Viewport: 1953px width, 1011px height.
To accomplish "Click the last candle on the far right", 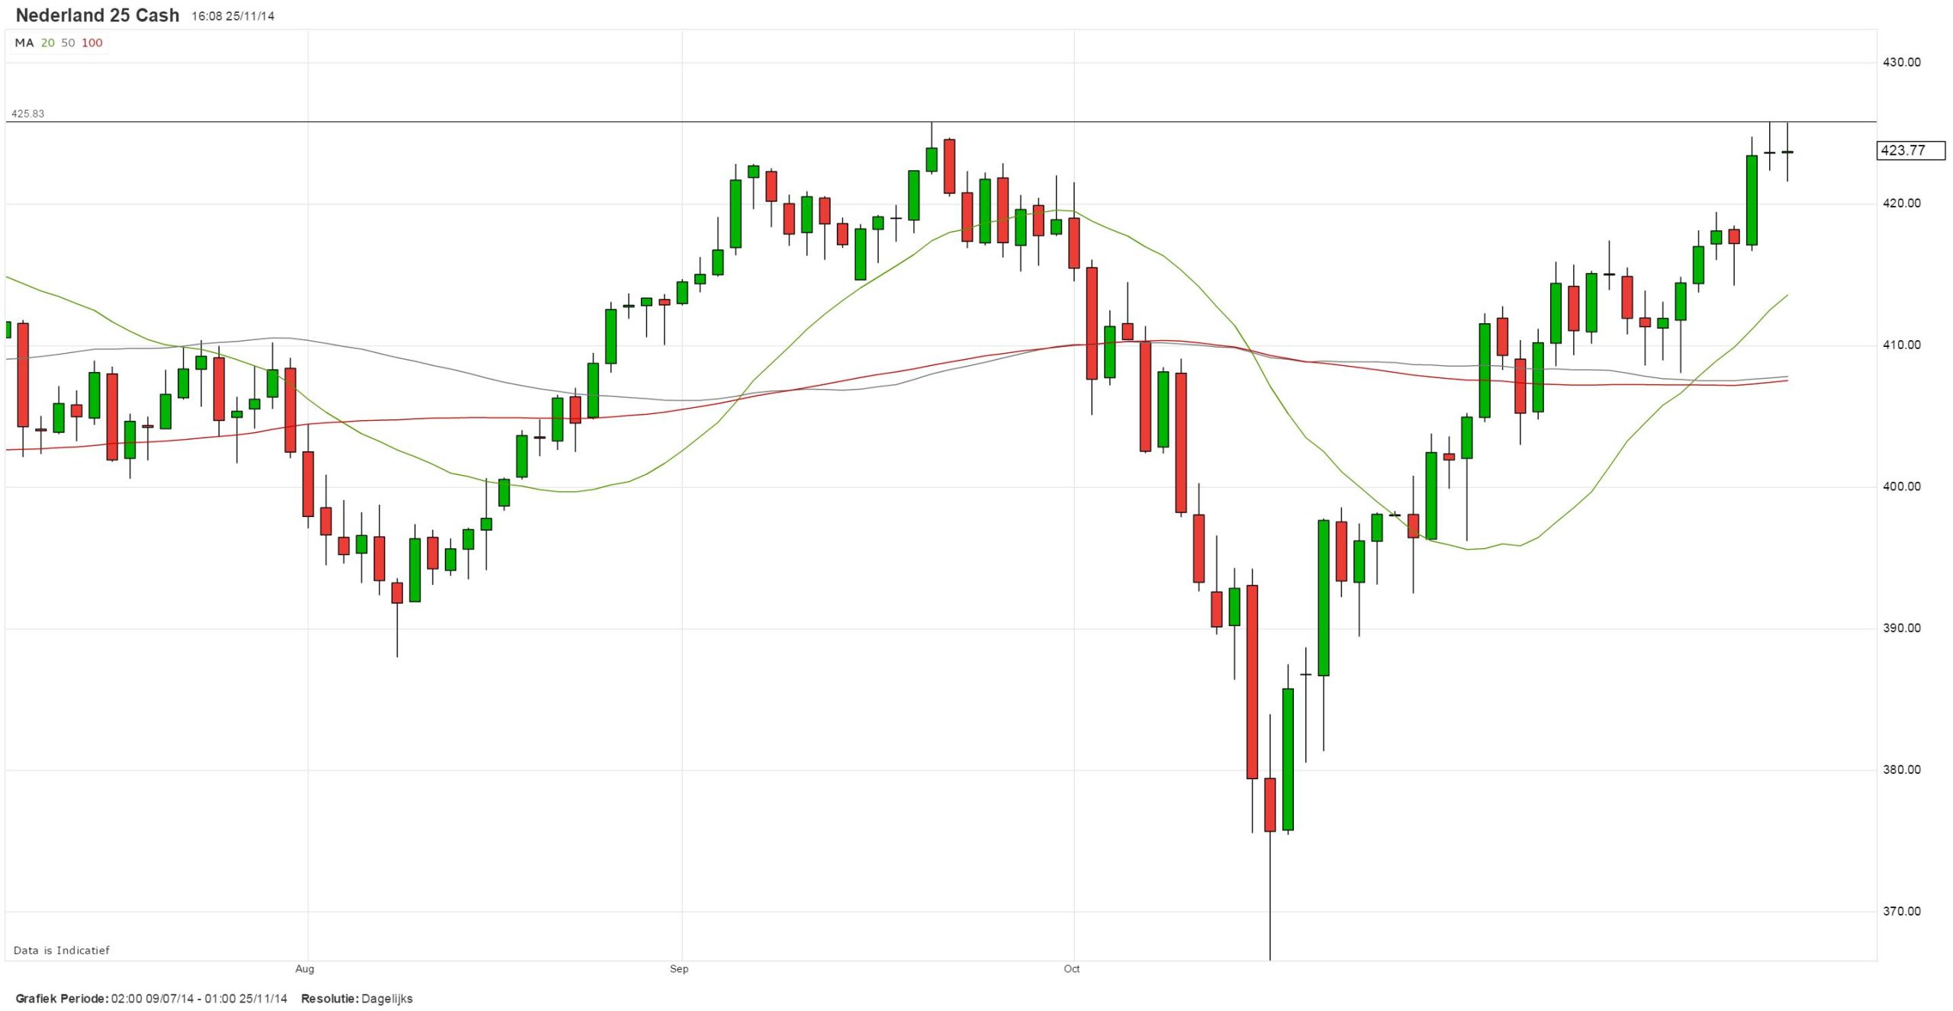I will coord(1787,152).
